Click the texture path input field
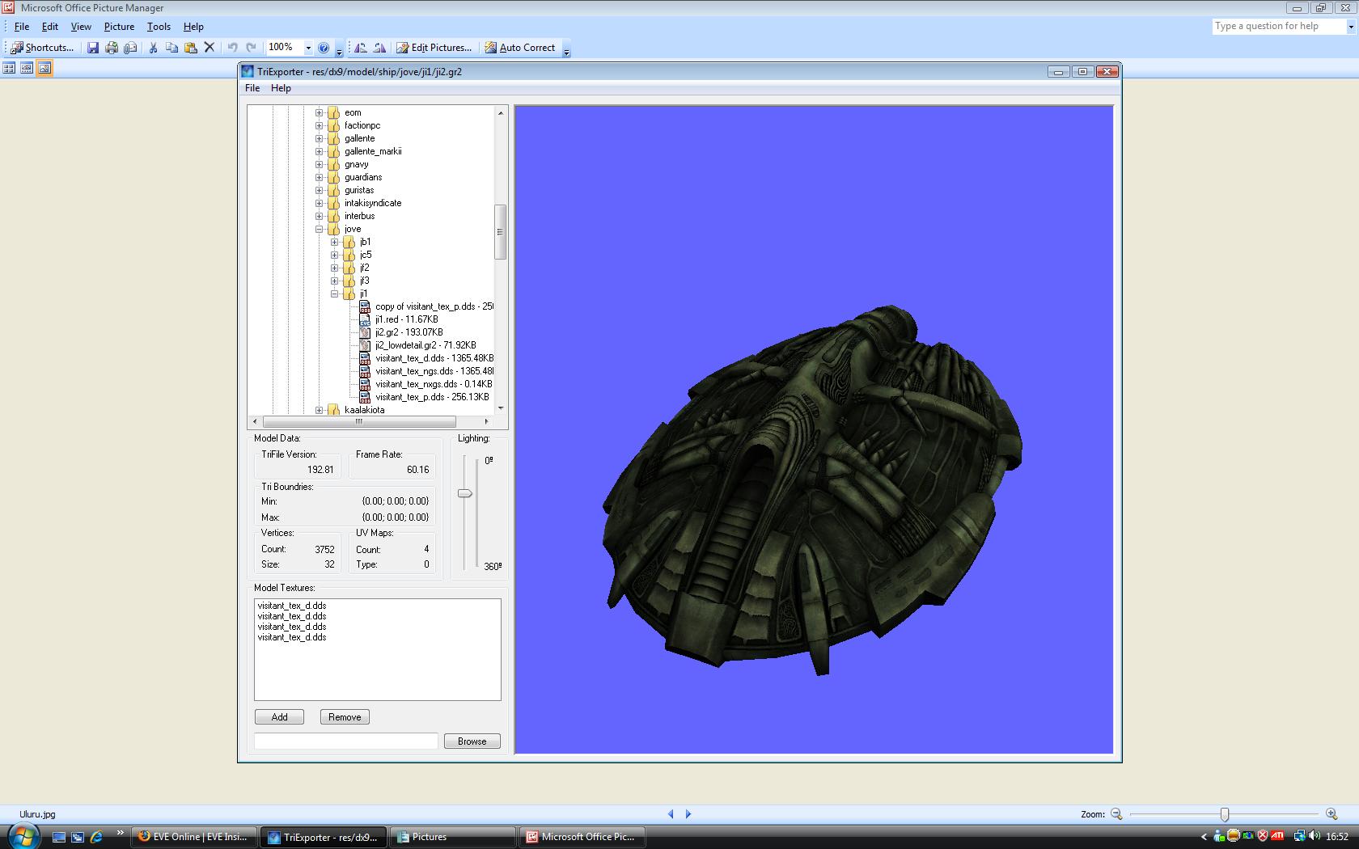The height and width of the screenshot is (849, 1359). (346, 741)
